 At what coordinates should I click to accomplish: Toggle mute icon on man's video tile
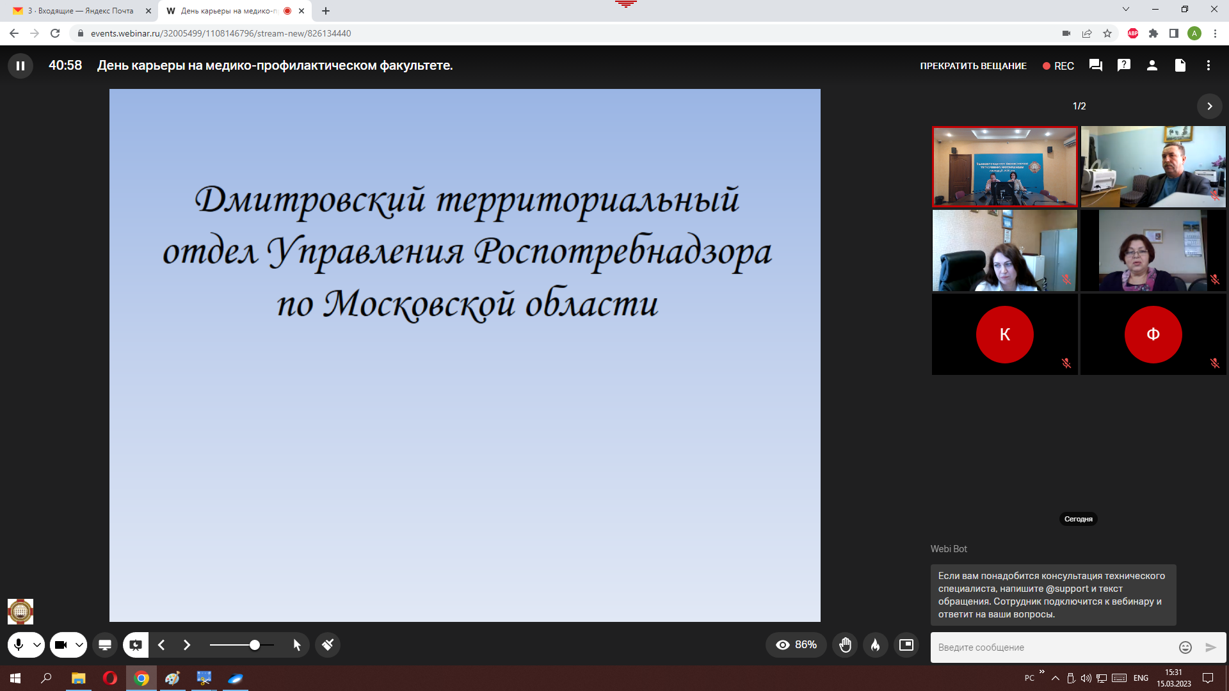pyautogui.click(x=1214, y=195)
